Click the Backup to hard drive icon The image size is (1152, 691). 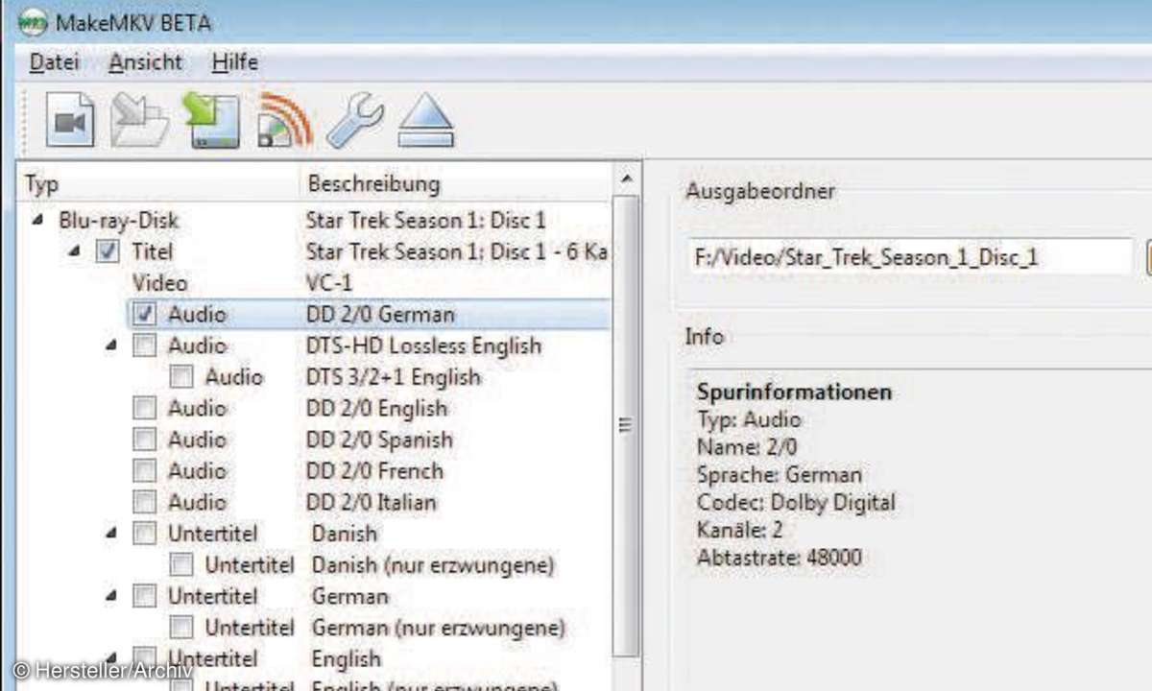click(211, 121)
